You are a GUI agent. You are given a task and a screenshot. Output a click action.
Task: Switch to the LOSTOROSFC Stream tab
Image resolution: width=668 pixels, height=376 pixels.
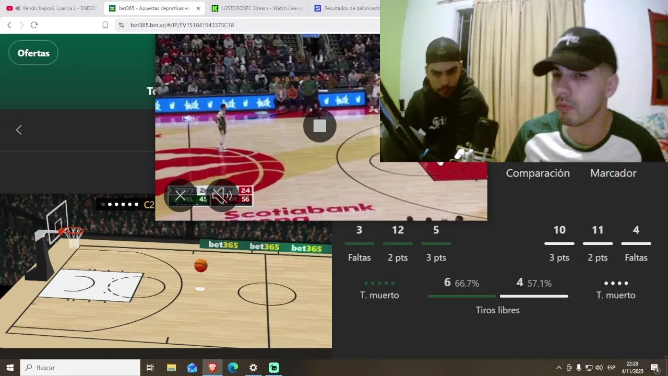(257, 8)
